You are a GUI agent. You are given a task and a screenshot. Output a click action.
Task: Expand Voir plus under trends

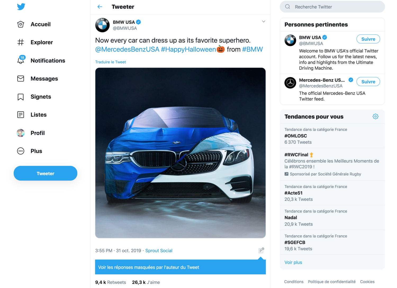point(293,262)
